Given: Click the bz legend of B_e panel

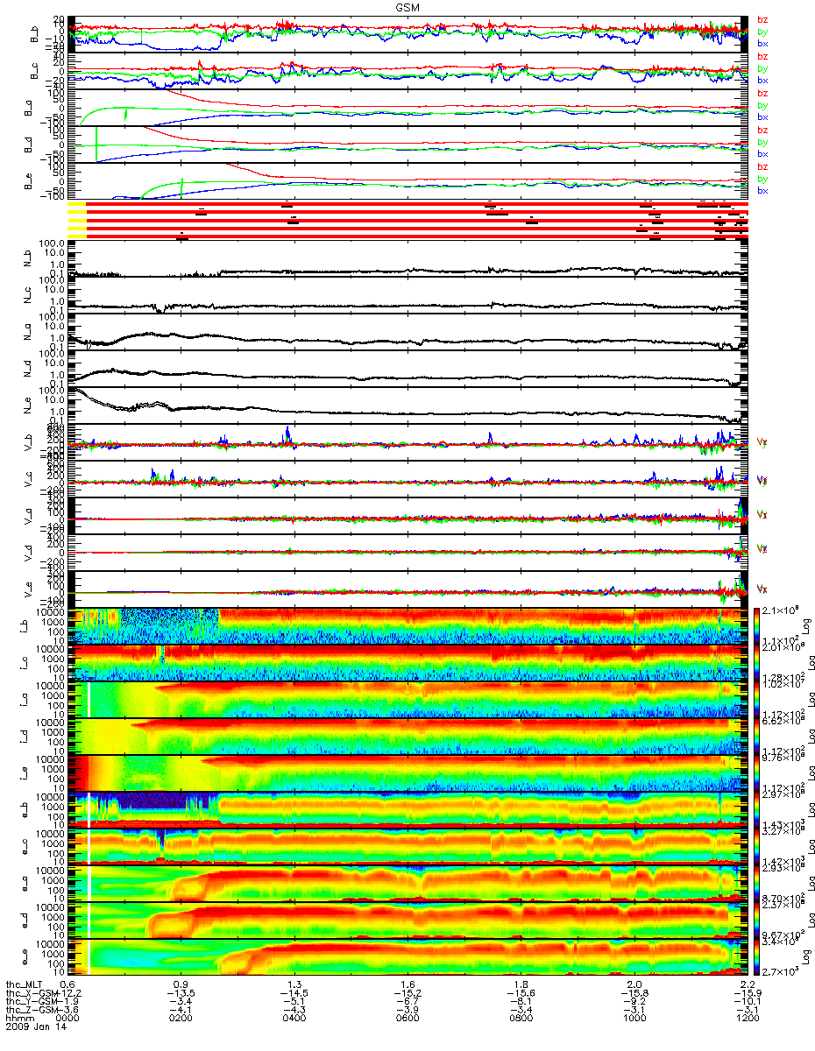Looking at the screenshot, I should click(762, 166).
